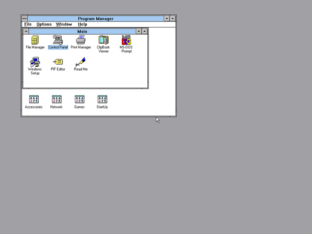Select the StartUp program group icon

click(102, 100)
